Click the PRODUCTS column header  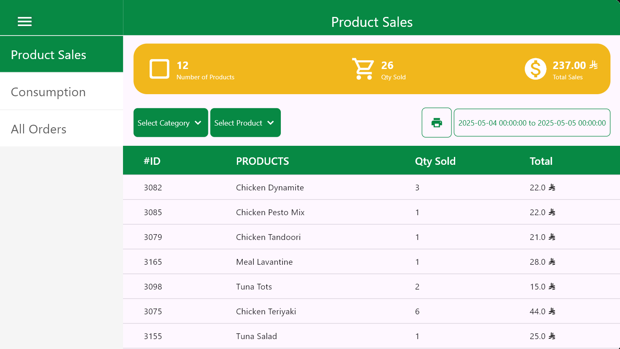pos(263,161)
